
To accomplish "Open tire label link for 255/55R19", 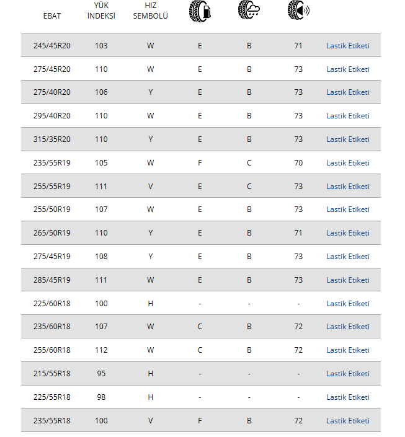I will pyautogui.click(x=347, y=187).
